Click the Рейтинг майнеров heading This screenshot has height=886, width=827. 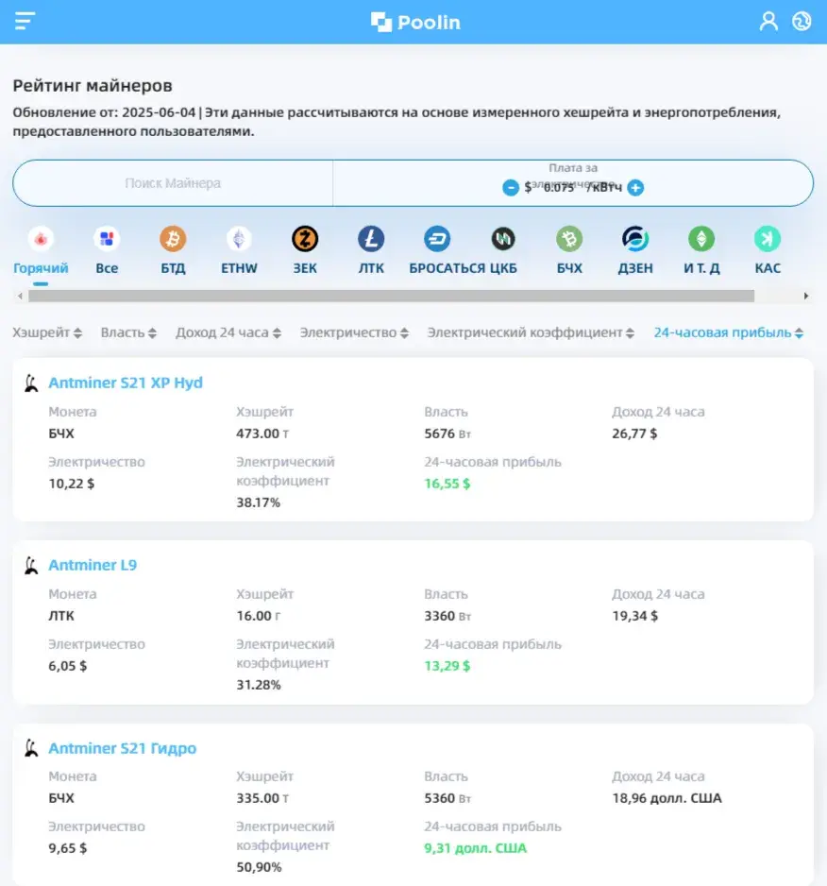pos(93,86)
